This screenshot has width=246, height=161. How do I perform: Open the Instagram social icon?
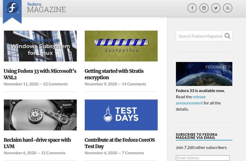204,8
